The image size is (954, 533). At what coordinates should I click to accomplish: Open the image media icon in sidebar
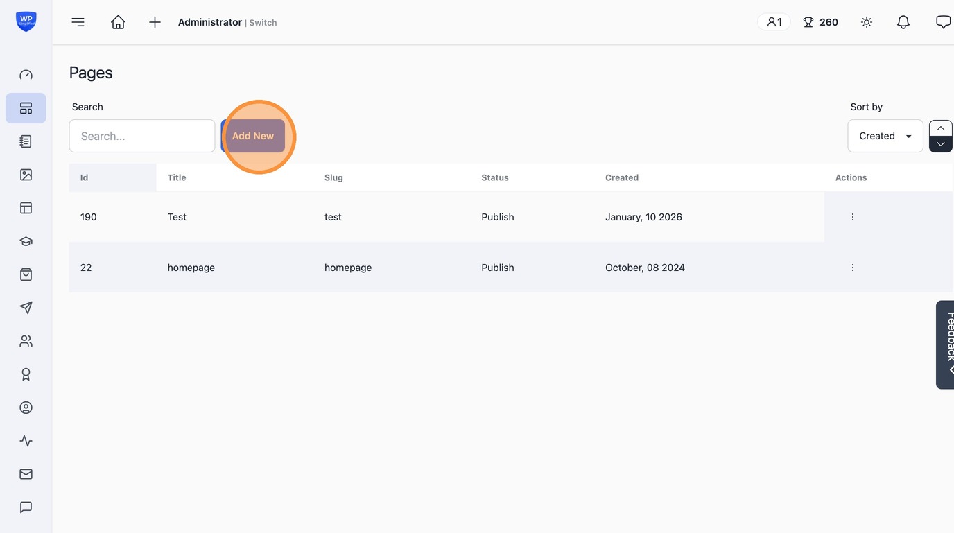pos(26,175)
